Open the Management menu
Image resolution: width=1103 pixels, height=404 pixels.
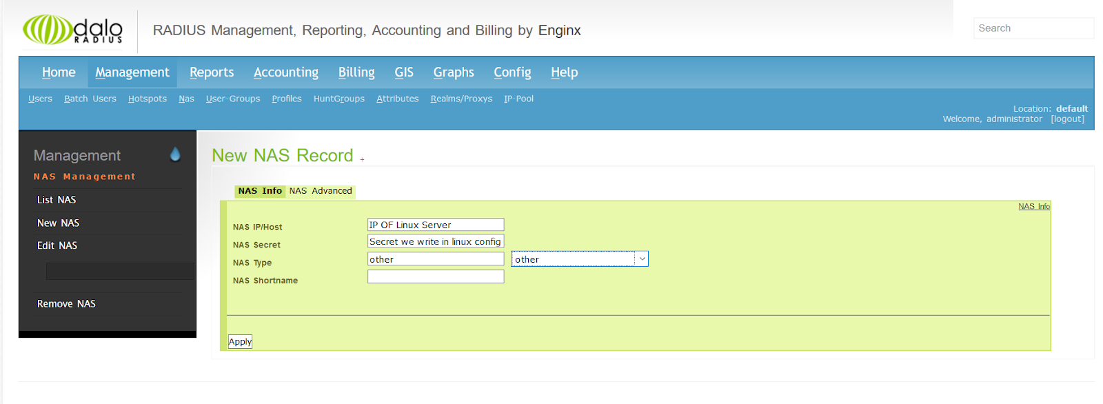[132, 72]
